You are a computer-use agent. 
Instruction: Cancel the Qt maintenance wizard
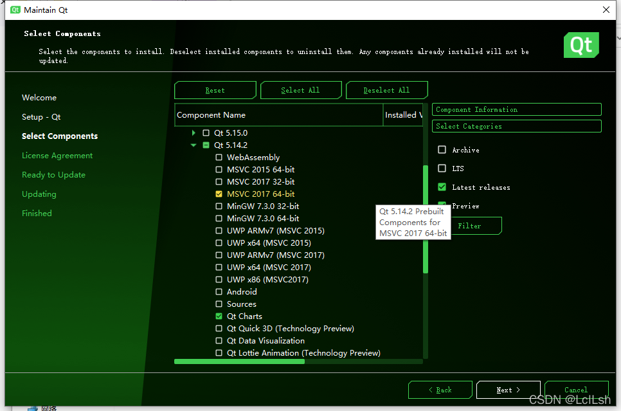[576, 390]
